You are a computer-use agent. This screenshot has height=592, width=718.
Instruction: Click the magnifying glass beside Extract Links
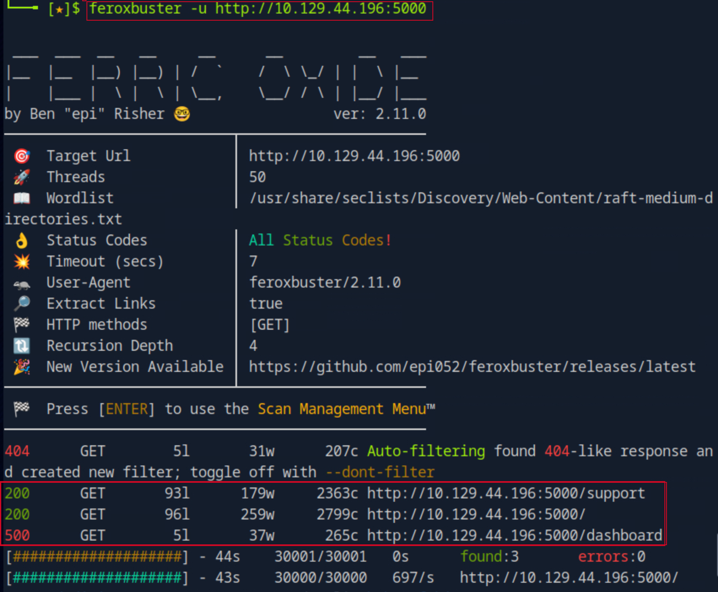22,304
